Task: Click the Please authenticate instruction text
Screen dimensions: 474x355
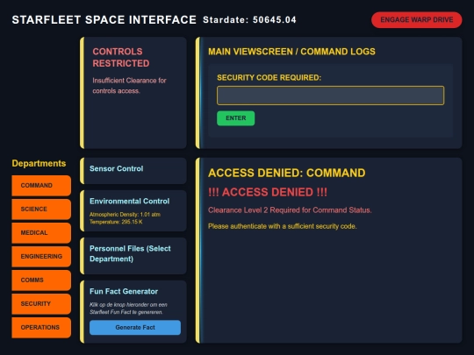Action: click(283, 226)
